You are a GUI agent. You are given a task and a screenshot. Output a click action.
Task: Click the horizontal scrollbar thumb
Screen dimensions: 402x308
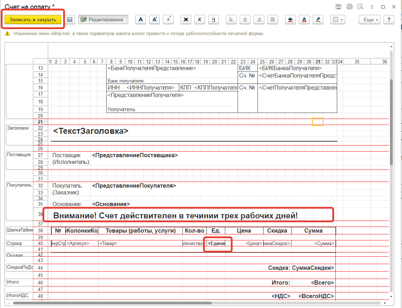tap(112, 303)
